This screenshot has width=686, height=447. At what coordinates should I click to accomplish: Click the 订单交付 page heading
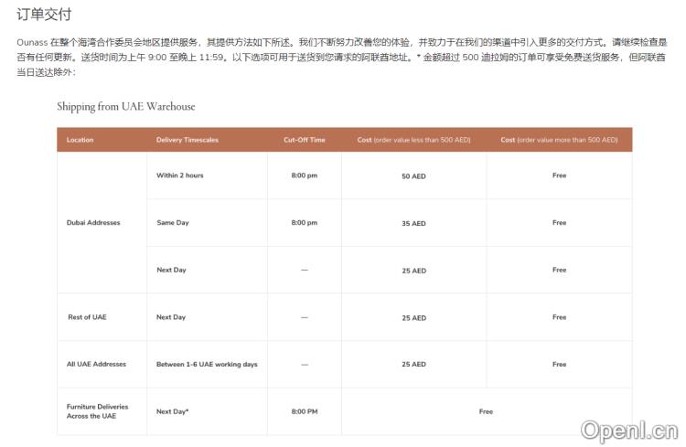[x=44, y=16]
